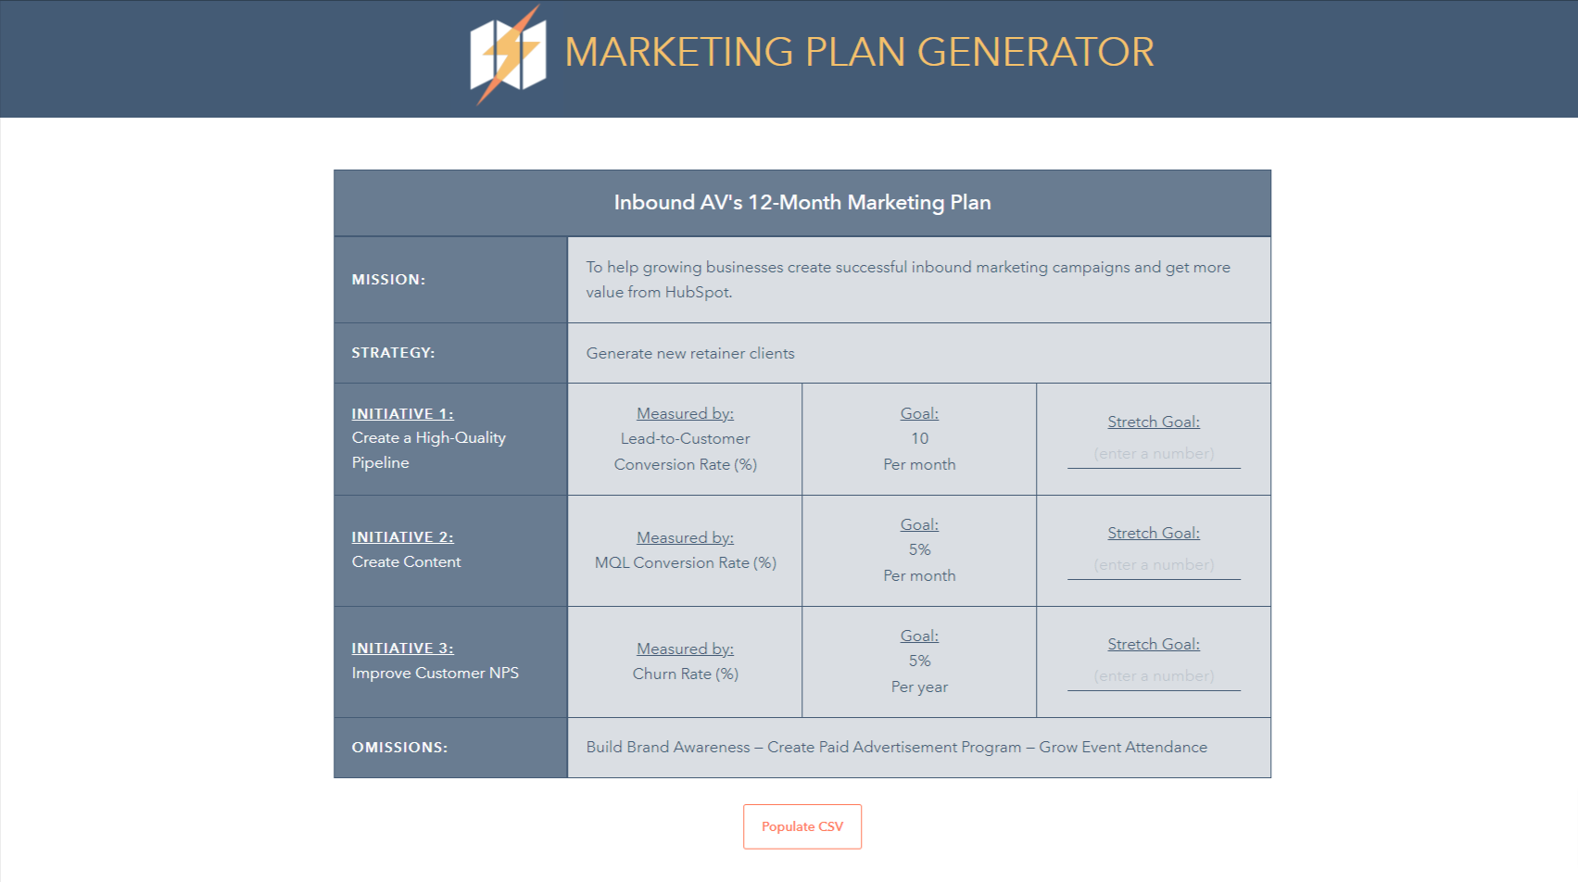
Task: Click the Populate CSV button
Action: click(802, 826)
